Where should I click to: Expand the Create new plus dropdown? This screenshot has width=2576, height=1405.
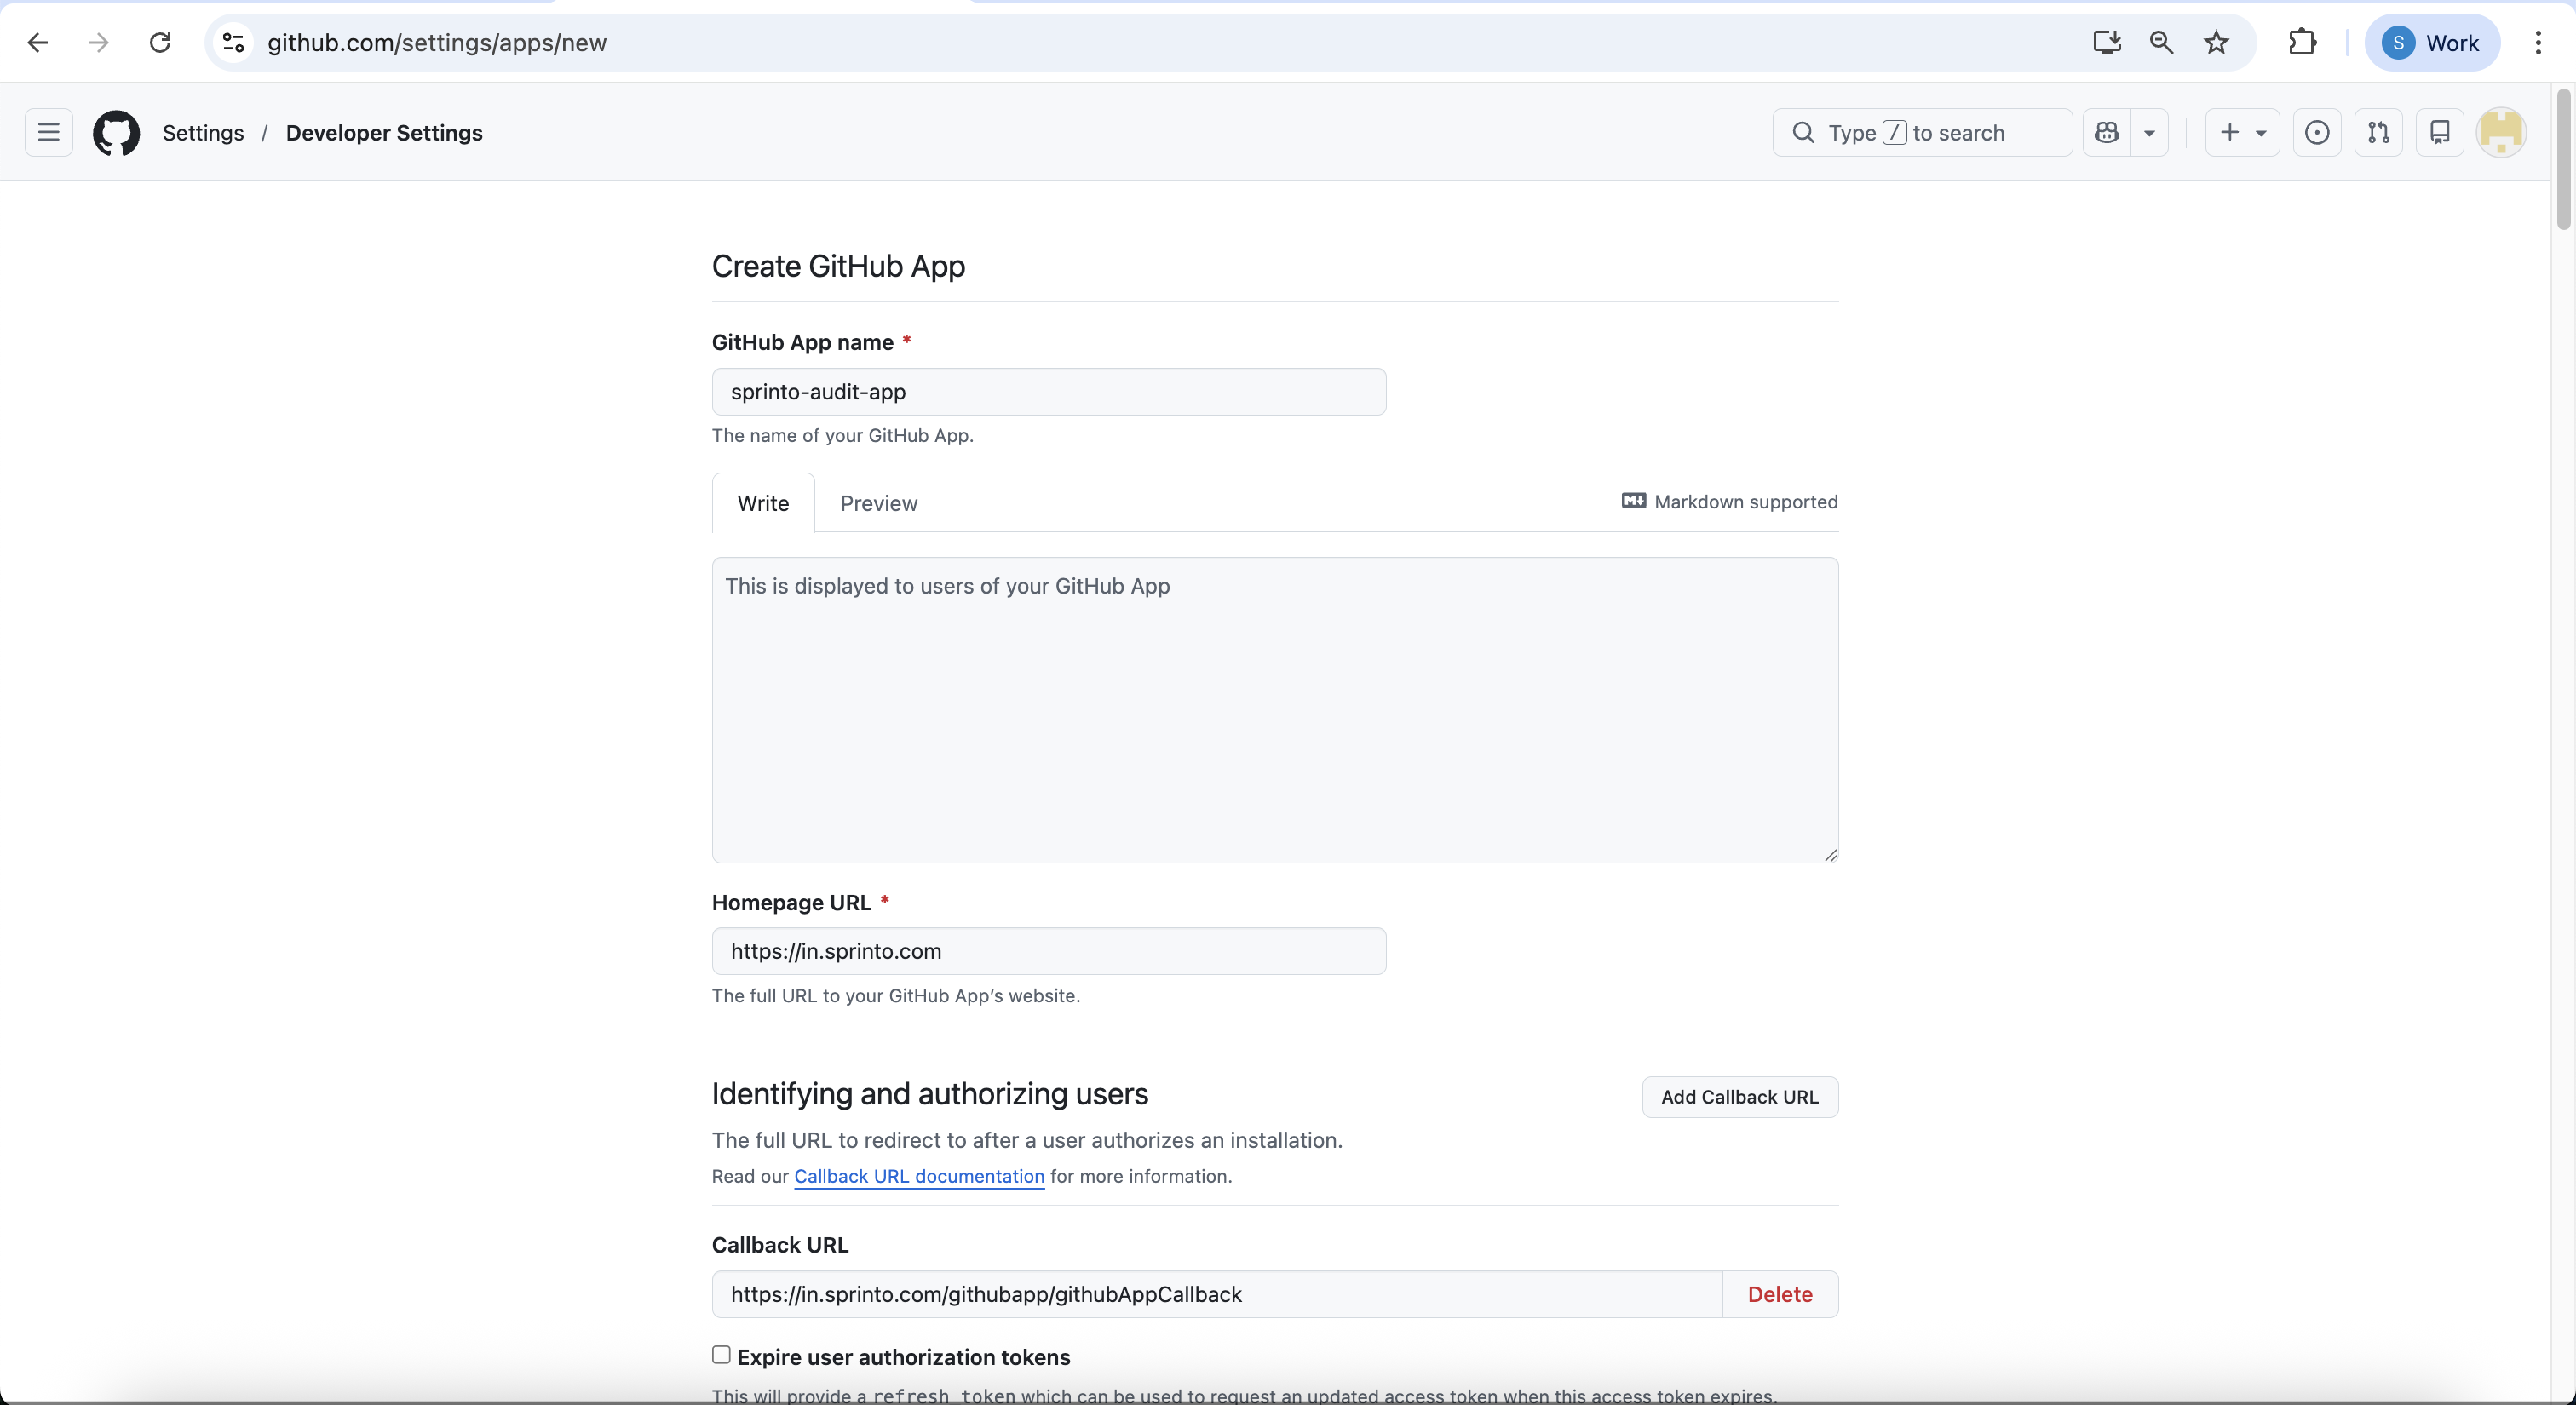(2242, 133)
